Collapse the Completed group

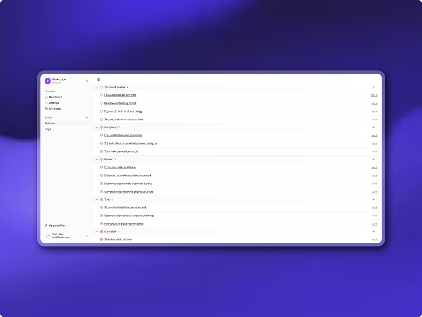[97, 127]
